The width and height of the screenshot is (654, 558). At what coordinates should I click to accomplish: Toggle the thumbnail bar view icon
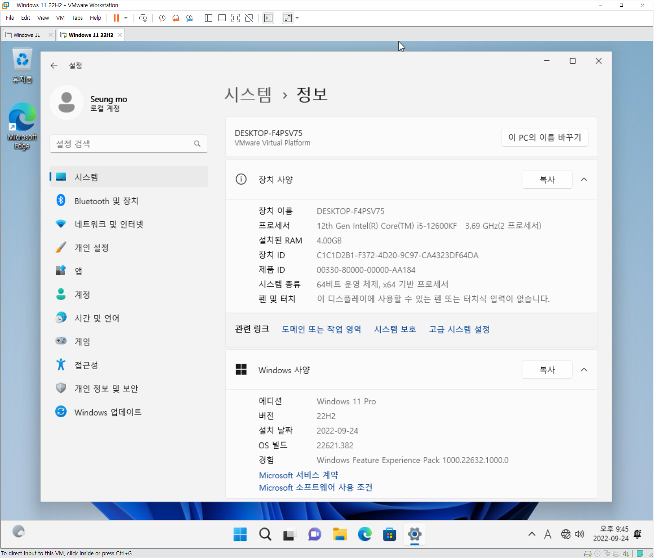(222, 18)
